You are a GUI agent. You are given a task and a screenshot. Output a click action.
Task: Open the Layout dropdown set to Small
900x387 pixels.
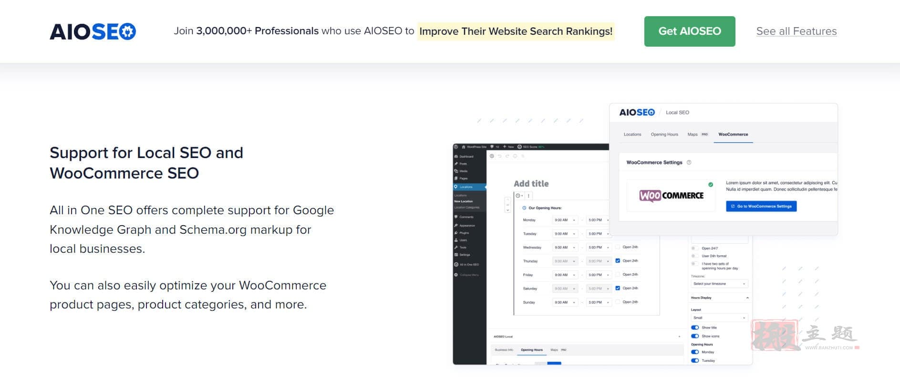pyautogui.click(x=719, y=318)
